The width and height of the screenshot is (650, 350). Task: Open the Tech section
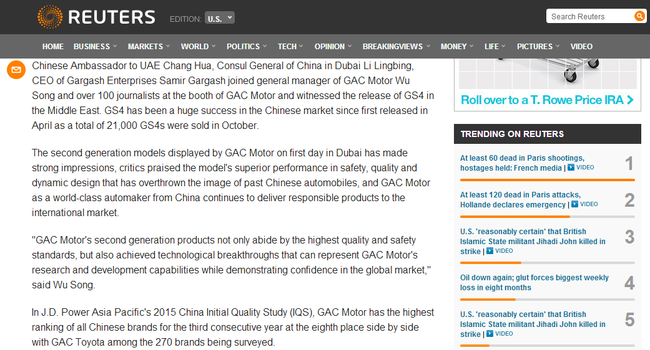(x=287, y=47)
